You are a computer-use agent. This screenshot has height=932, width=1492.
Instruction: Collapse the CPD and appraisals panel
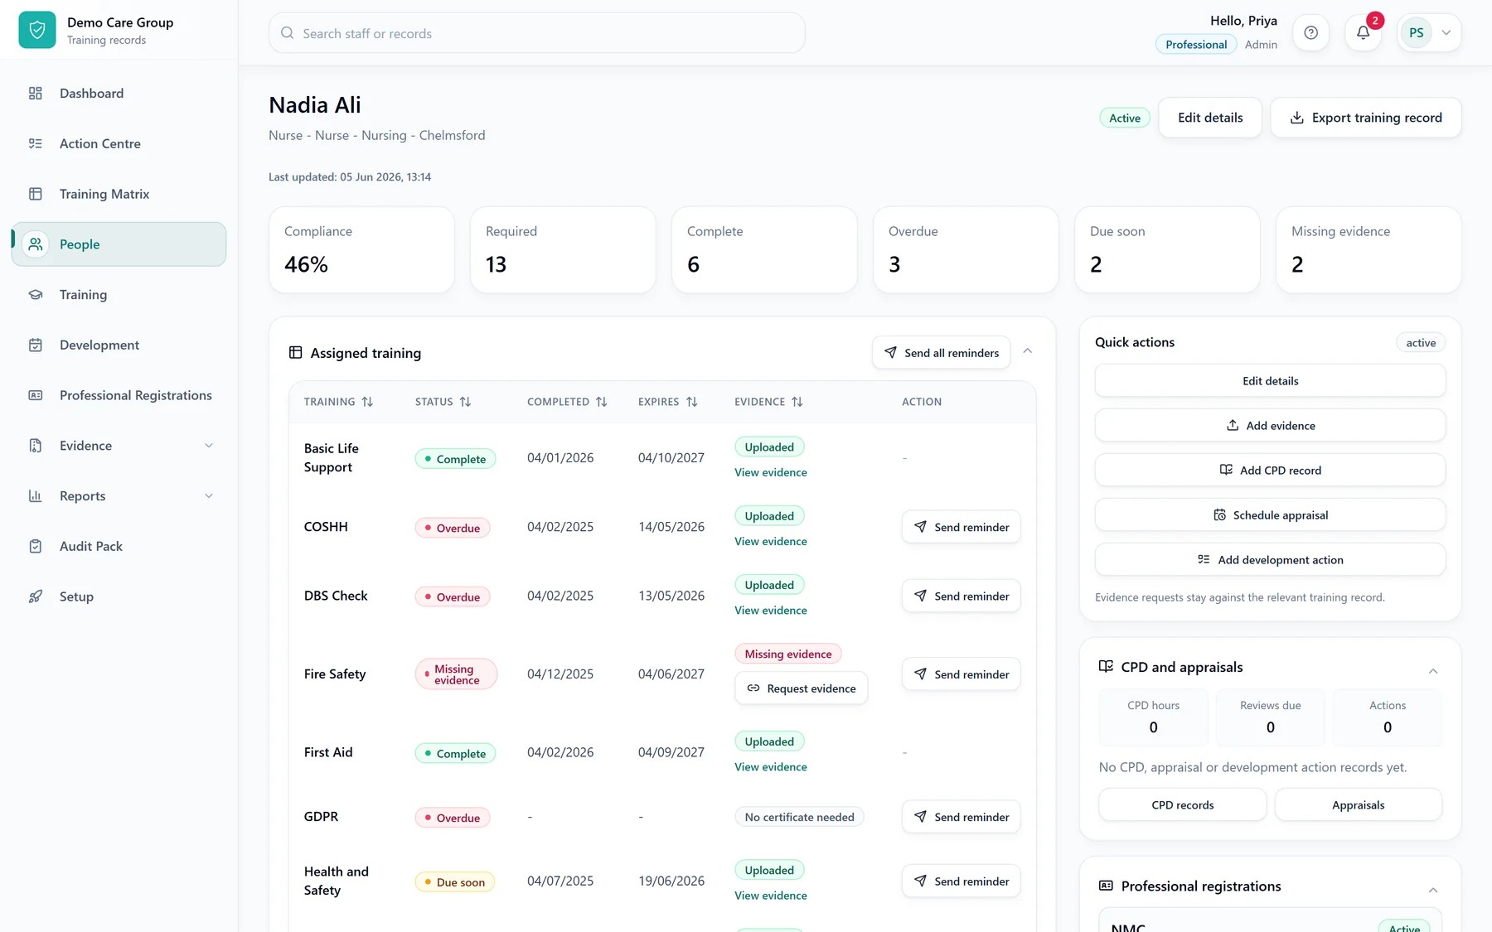[1433, 671]
